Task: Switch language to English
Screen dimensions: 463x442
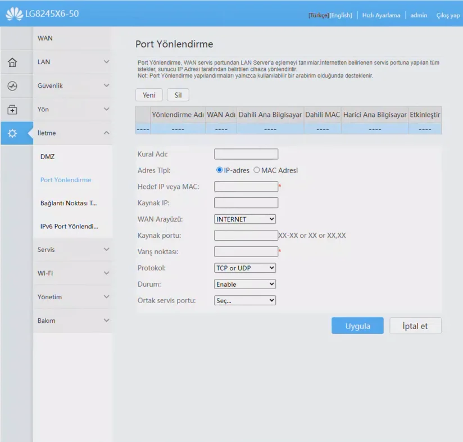Action: [341, 15]
